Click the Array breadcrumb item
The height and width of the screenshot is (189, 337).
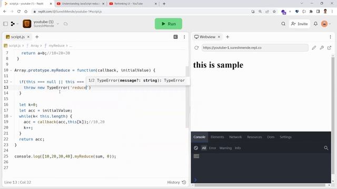(35, 46)
